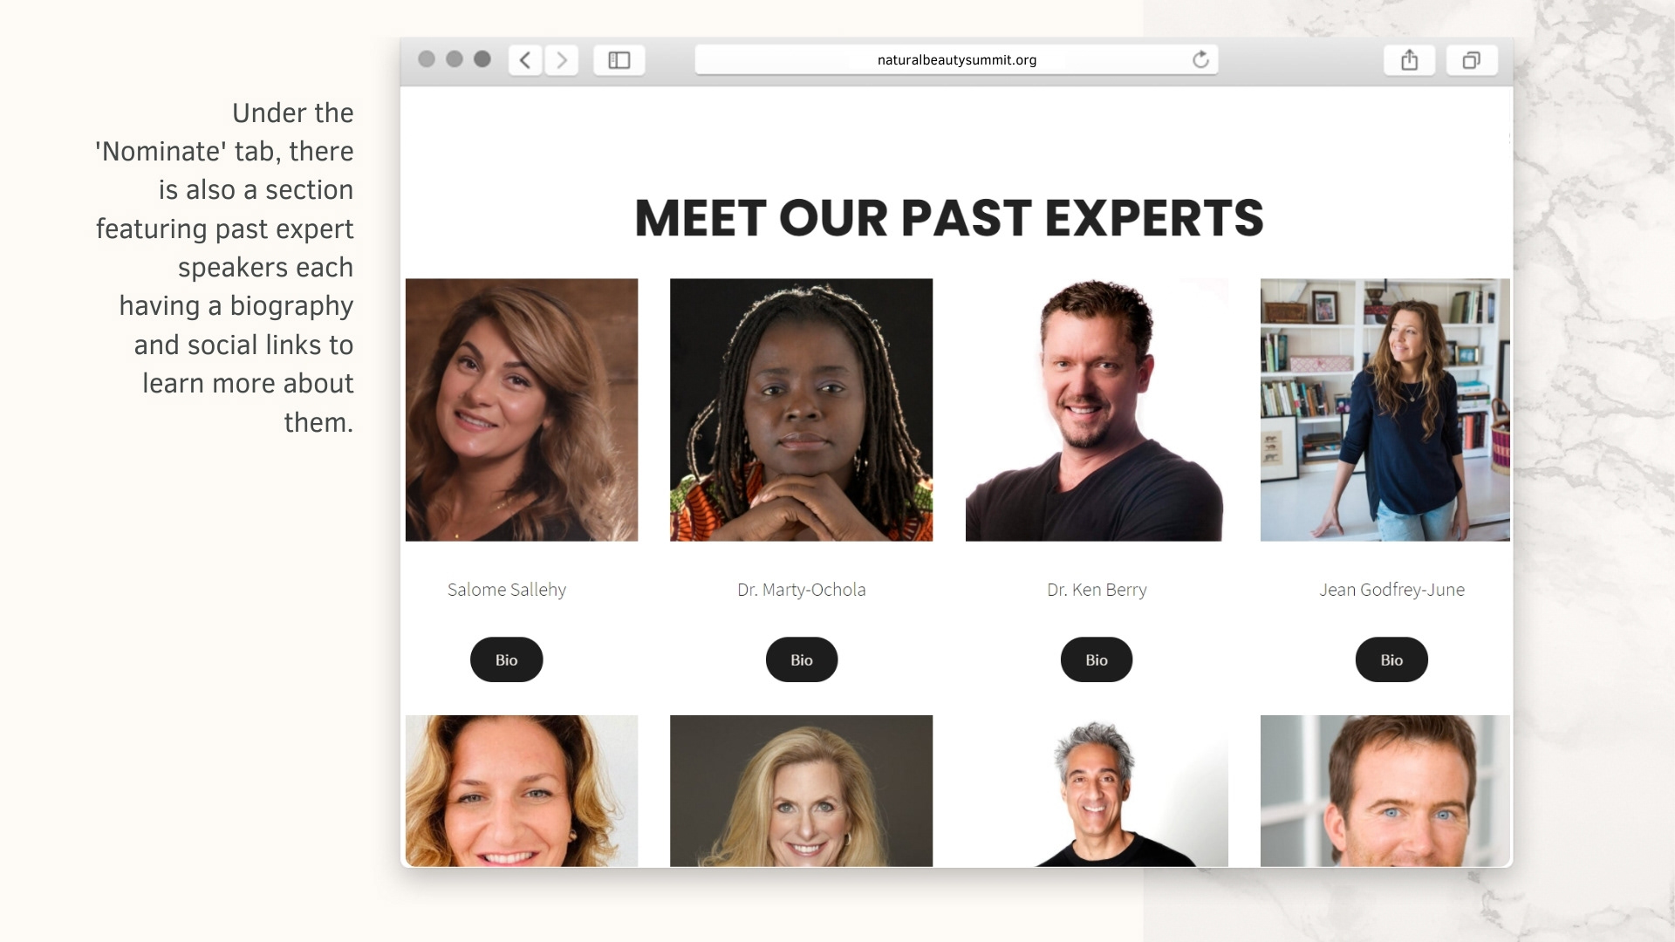This screenshot has width=1675, height=942.
Task: Show all tabs with the tab overview icon
Action: tap(1472, 60)
